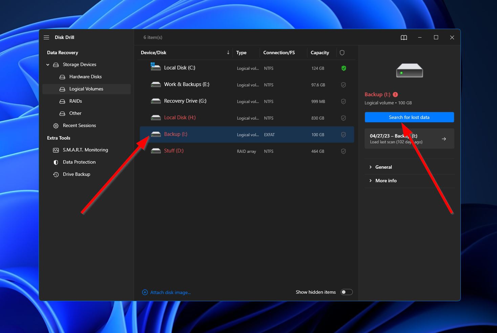
Task: Select the Backup (I:) row
Action: tap(247, 134)
